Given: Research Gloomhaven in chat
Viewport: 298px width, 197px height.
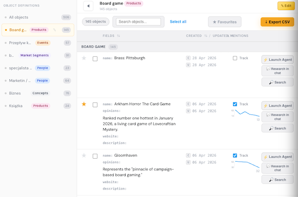Looking at the screenshot, I should pyautogui.click(x=278, y=168).
